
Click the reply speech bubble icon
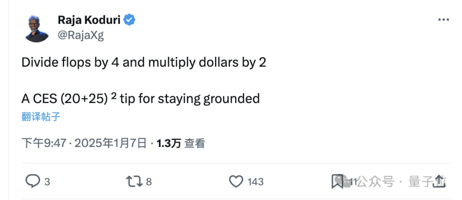click(x=33, y=182)
